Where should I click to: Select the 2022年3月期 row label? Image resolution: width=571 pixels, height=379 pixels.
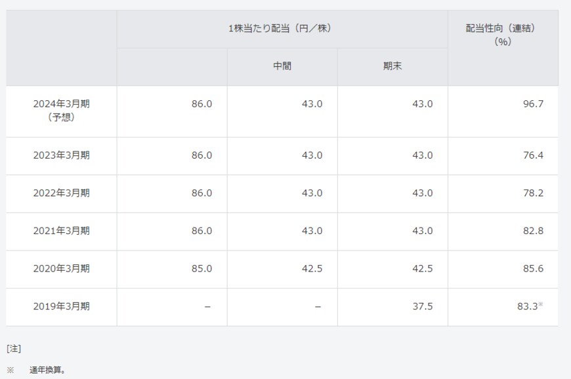point(62,193)
